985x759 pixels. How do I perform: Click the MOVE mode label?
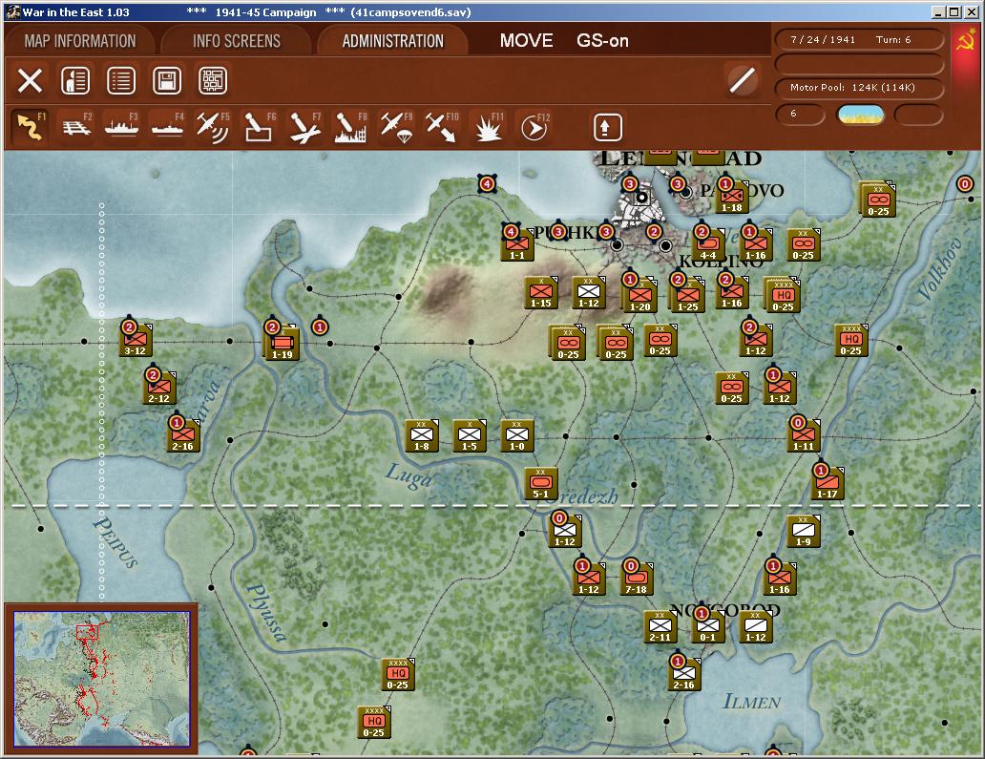527,41
